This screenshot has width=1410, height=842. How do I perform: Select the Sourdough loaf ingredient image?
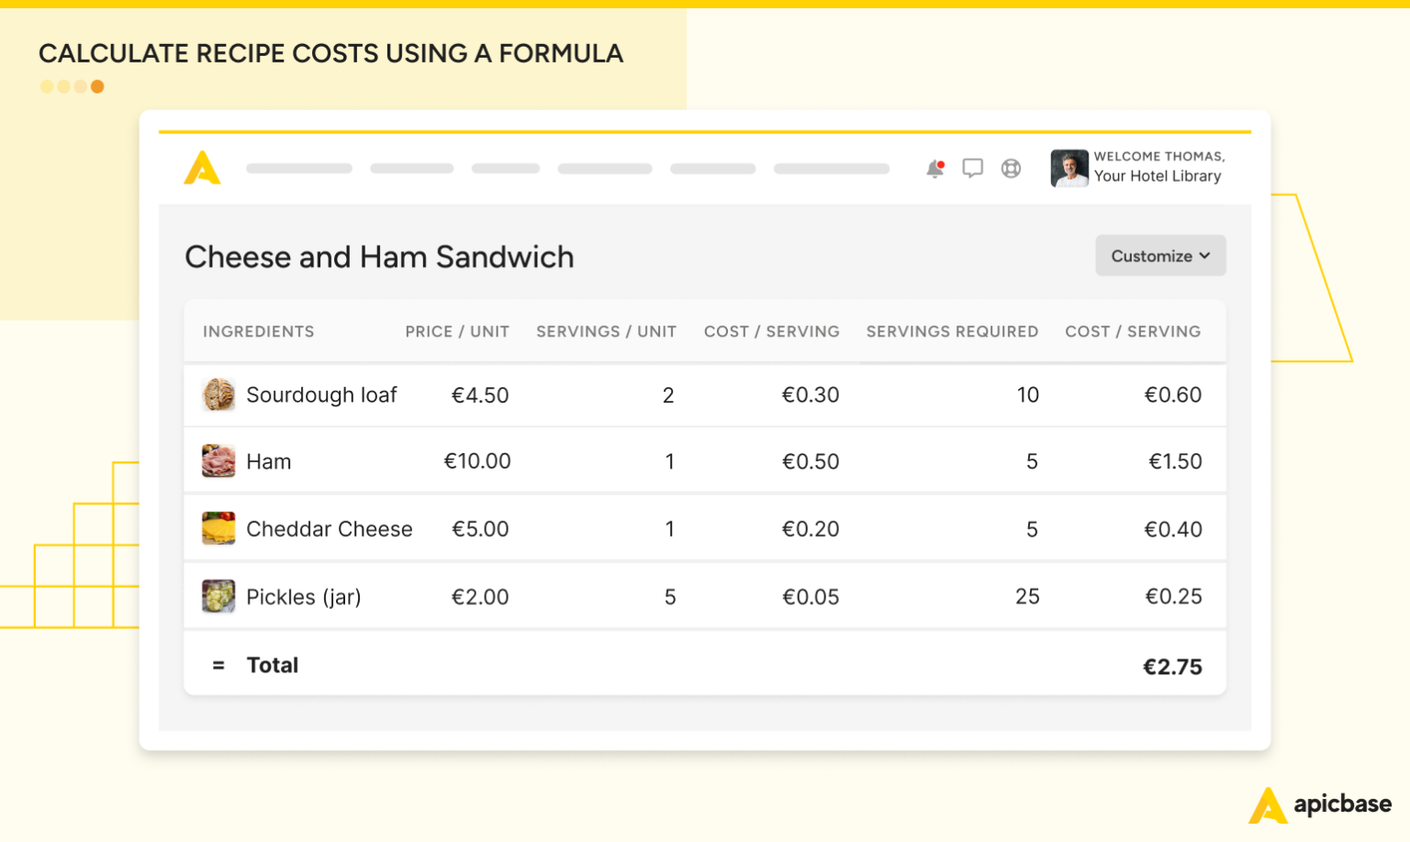218,394
